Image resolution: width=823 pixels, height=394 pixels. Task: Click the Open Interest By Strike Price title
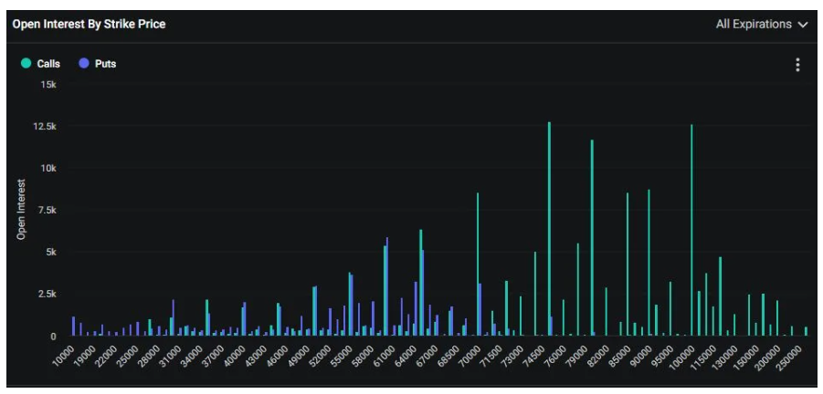[89, 25]
